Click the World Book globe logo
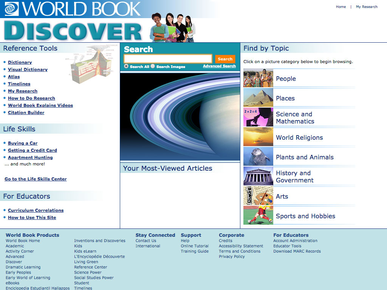The width and height of the screenshot is (387, 290). (11, 9)
